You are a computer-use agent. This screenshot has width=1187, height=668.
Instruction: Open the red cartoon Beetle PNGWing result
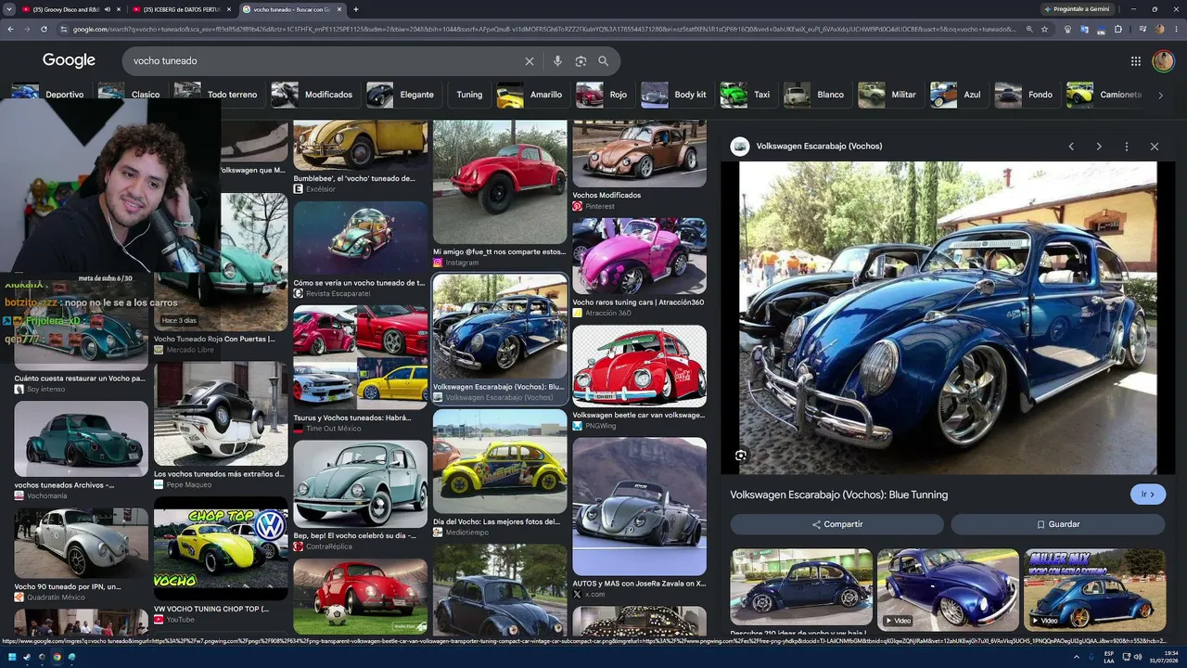(639, 378)
